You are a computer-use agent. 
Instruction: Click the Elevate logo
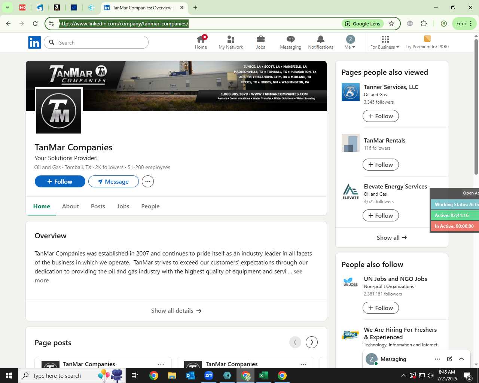[x=351, y=191]
